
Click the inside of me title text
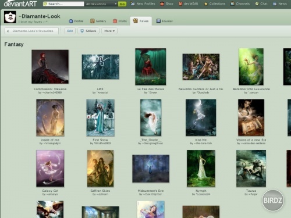click(x=50, y=140)
